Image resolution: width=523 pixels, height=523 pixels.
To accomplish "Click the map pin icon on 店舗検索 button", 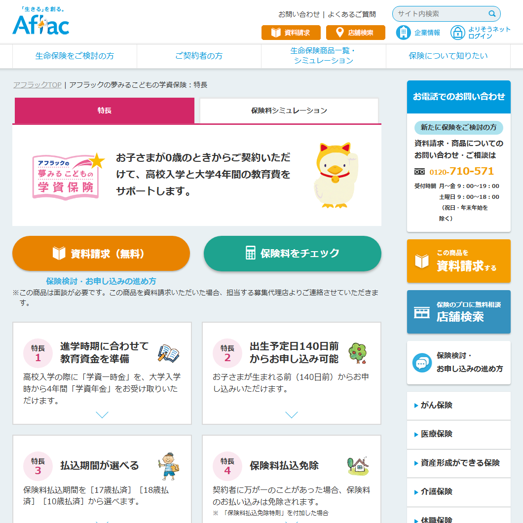I will point(339,33).
